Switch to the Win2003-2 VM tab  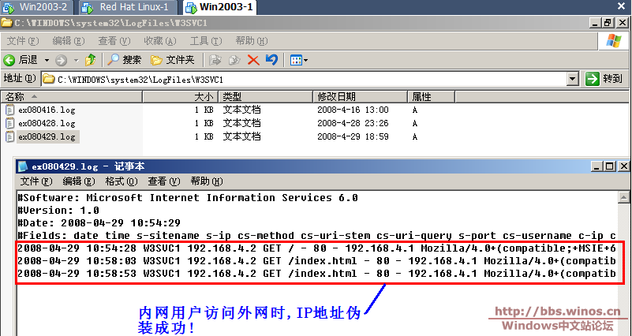(37, 7)
